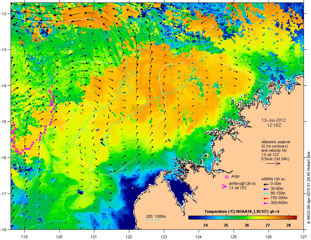Click the color bar tick label '26'
Screen dimensions: 311x240
(247, 225)
